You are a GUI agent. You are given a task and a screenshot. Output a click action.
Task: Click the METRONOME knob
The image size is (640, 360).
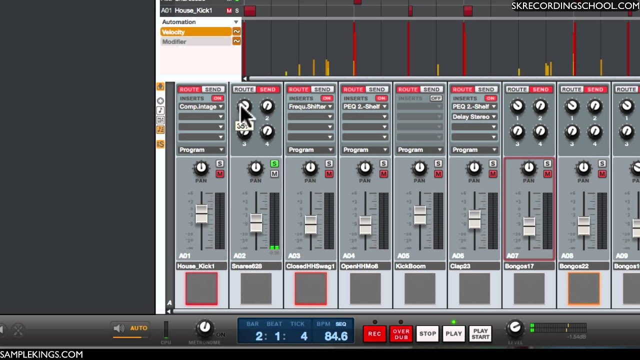click(x=204, y=328)
